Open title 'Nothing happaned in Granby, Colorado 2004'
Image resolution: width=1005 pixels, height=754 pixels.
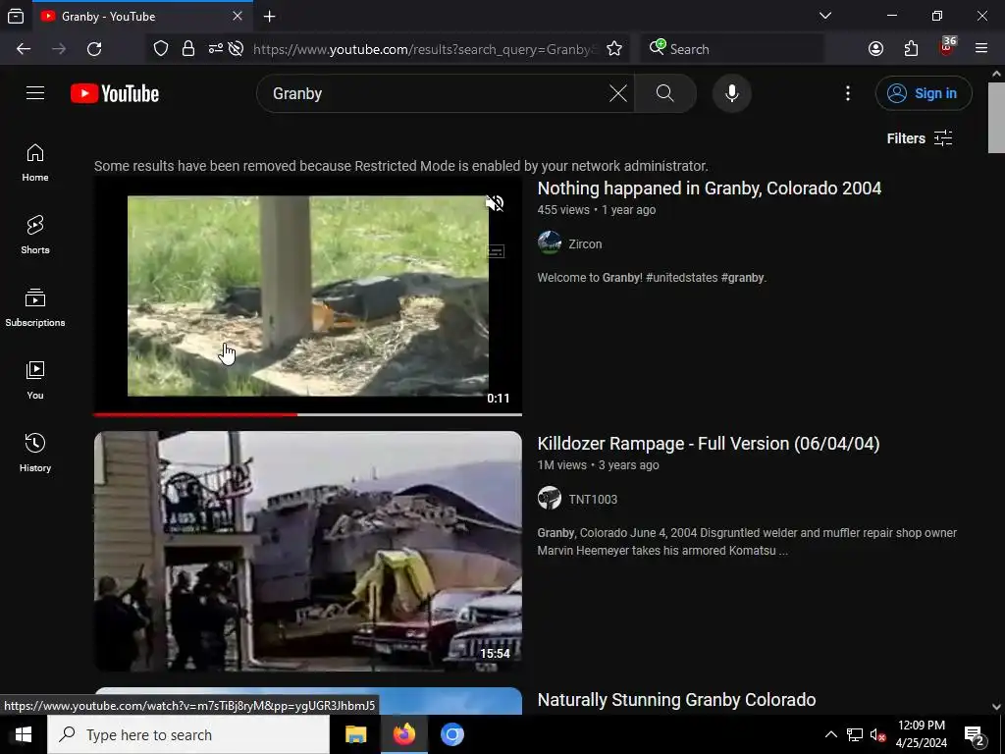pos(709,188)
